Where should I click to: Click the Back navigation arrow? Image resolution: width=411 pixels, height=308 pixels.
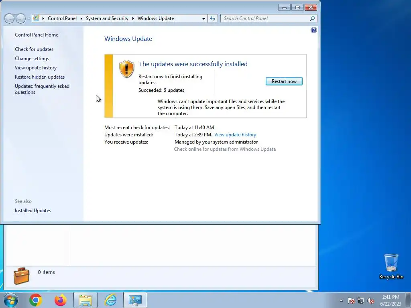click(x=10, y=18)
